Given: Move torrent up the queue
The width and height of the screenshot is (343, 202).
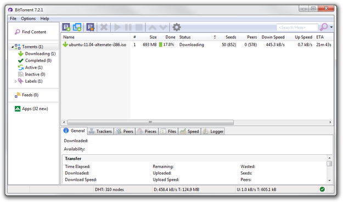Looking at the screenshot, I should pyautogui.click(x=152, y=27).
